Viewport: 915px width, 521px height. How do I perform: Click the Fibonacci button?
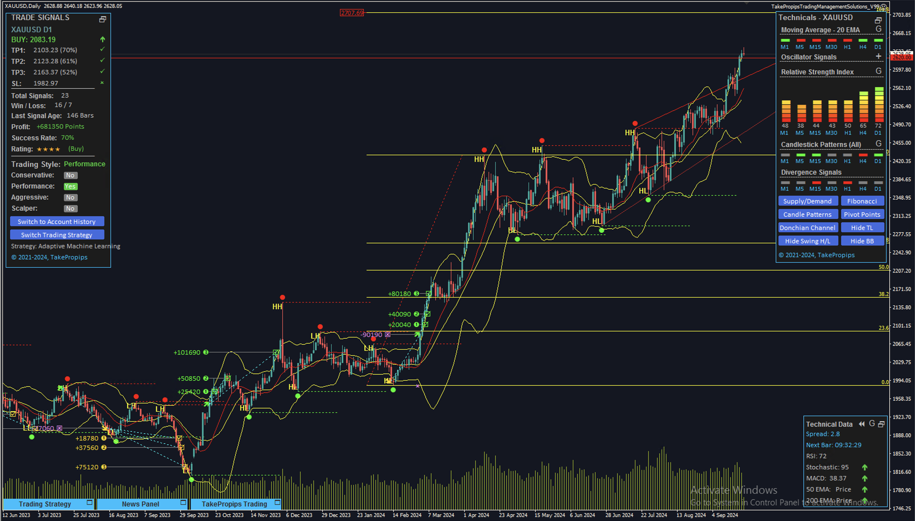pos(862,201)
